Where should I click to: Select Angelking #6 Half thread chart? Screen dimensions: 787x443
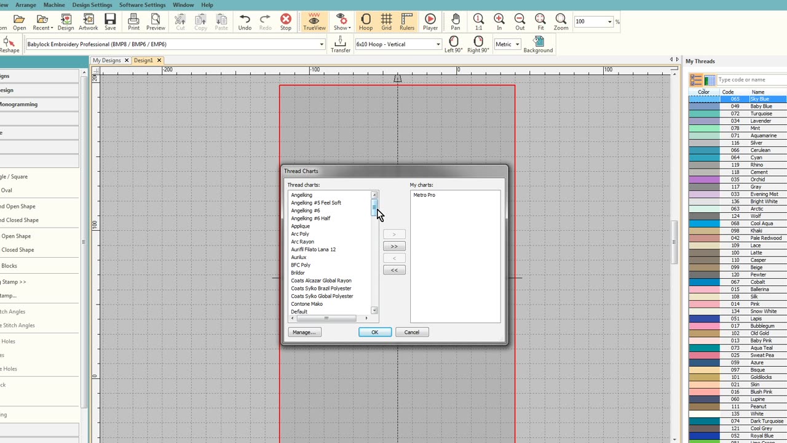pyautogui.click(x=310, y=218)
